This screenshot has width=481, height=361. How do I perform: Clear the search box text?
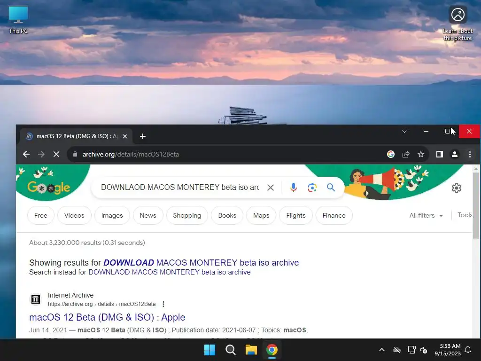[270, 187]
